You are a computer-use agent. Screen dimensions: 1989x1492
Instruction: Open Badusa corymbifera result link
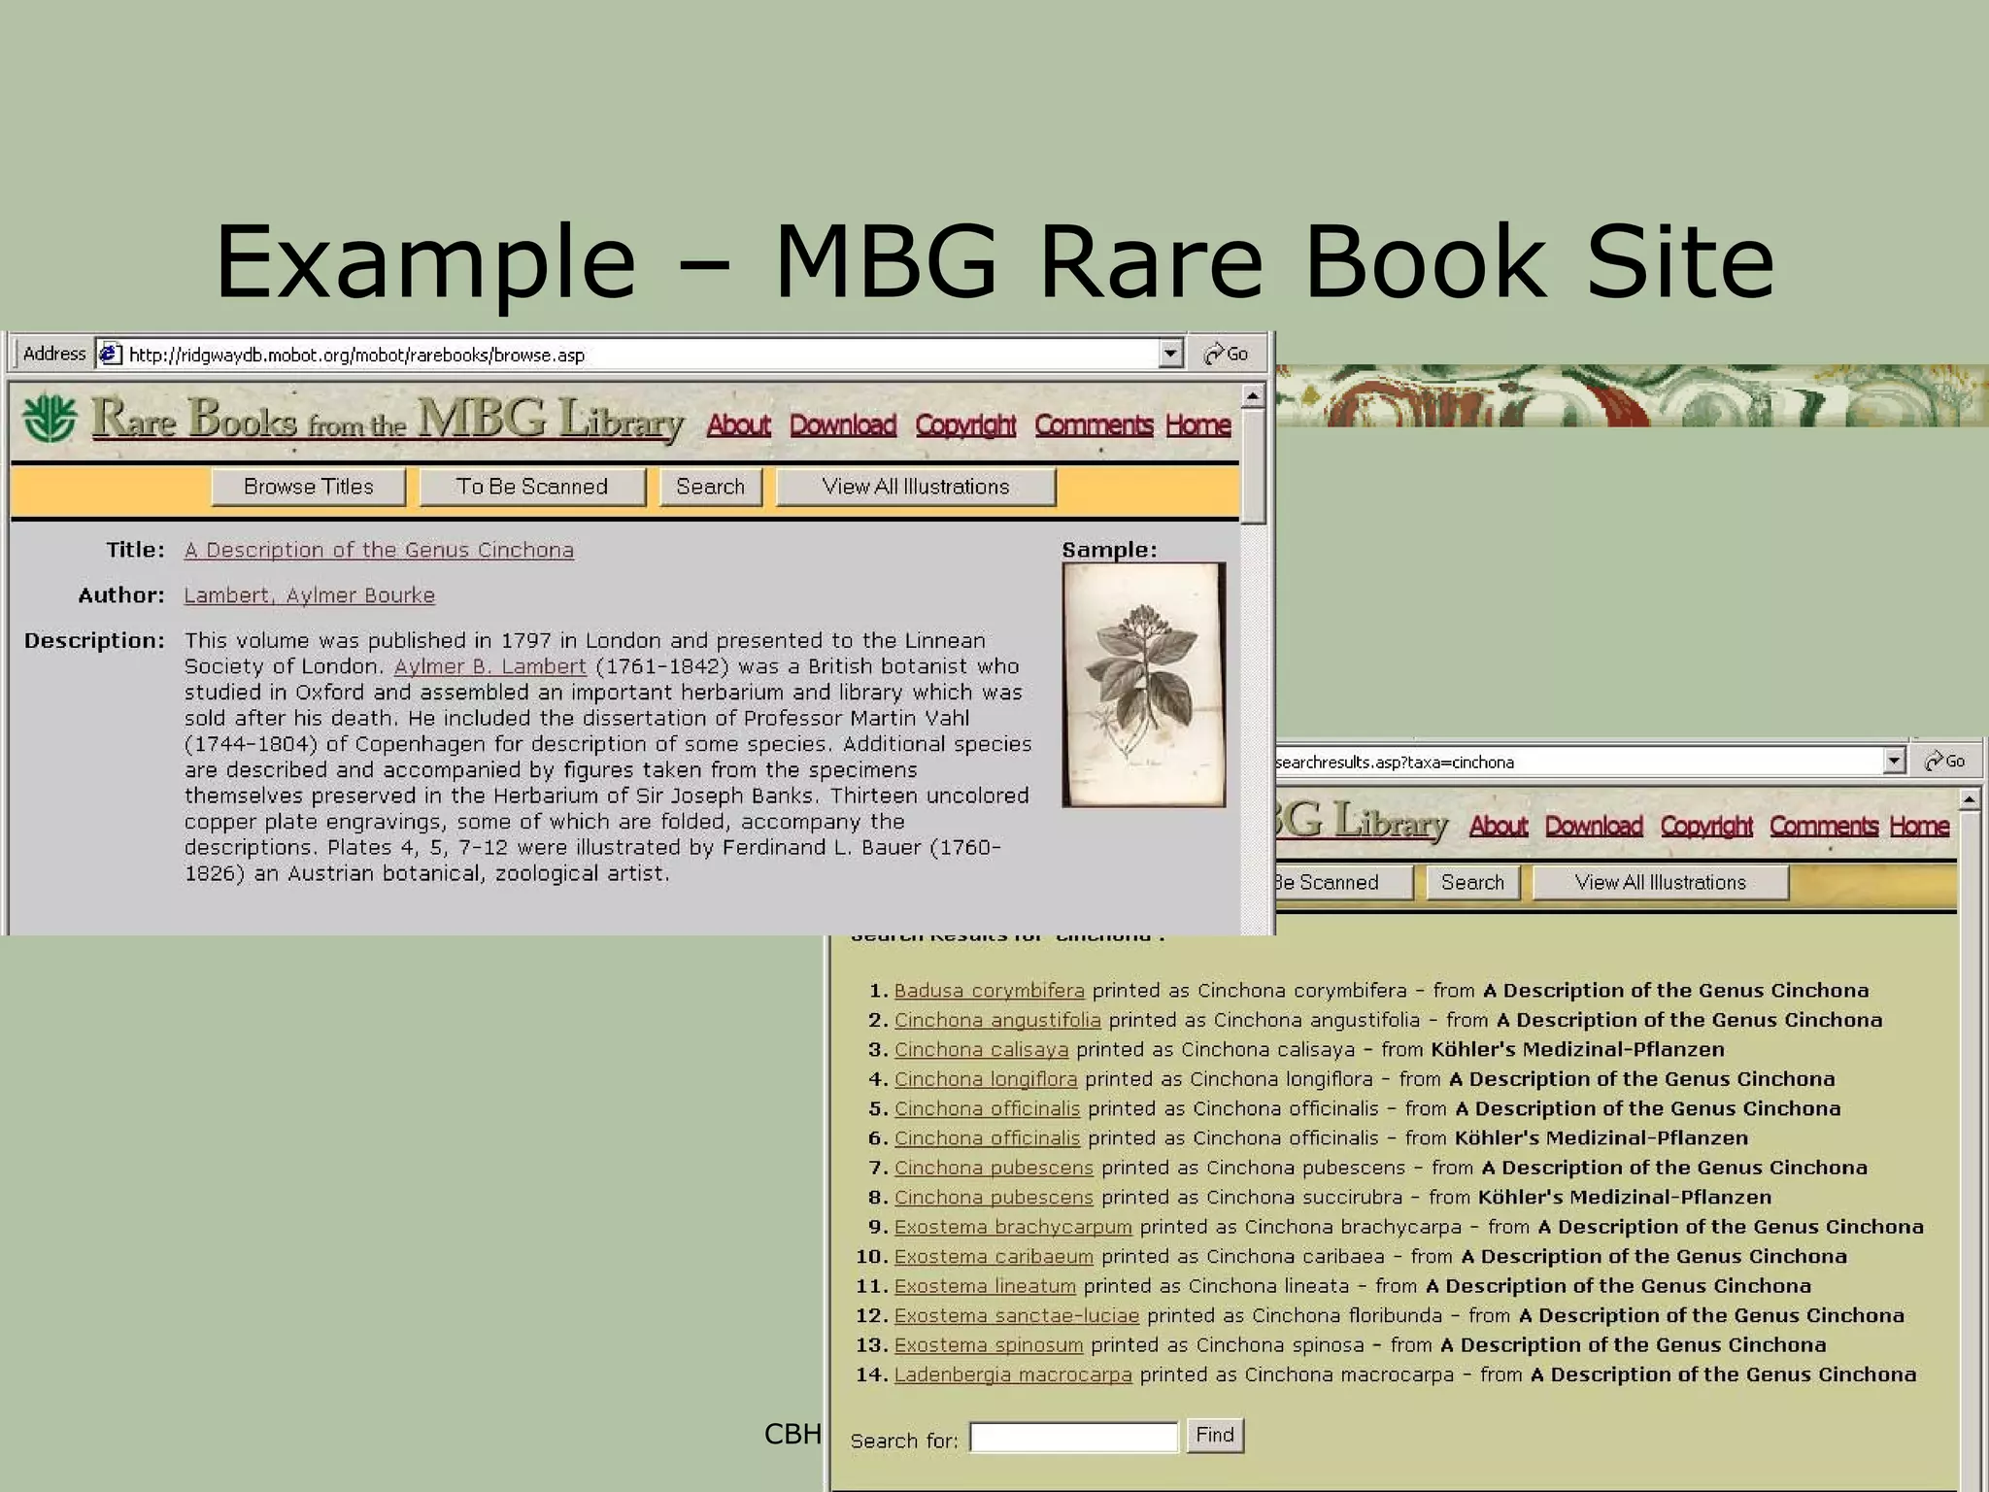pos(989,991)
